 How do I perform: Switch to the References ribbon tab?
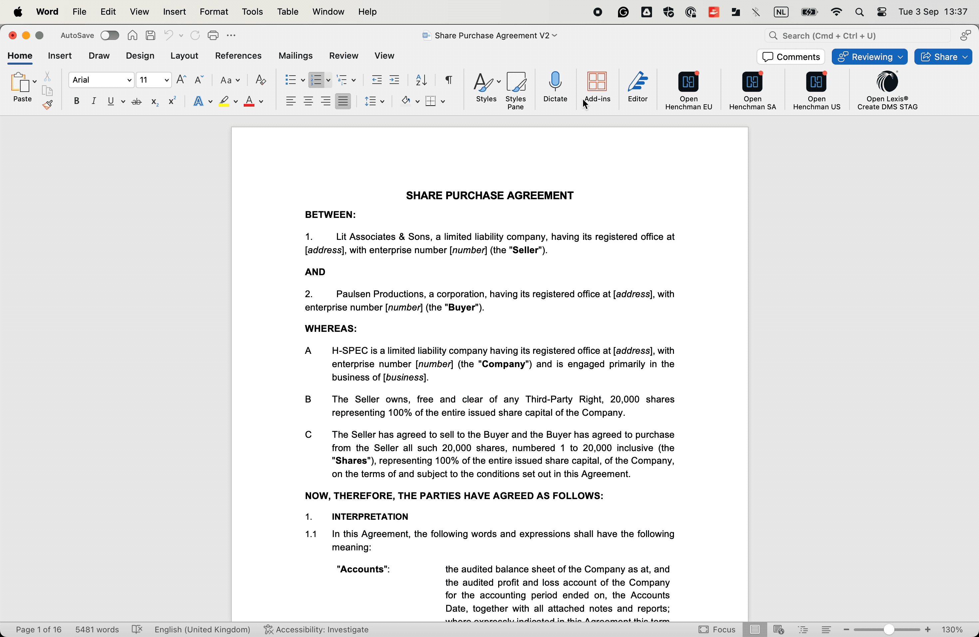(238, 56)
